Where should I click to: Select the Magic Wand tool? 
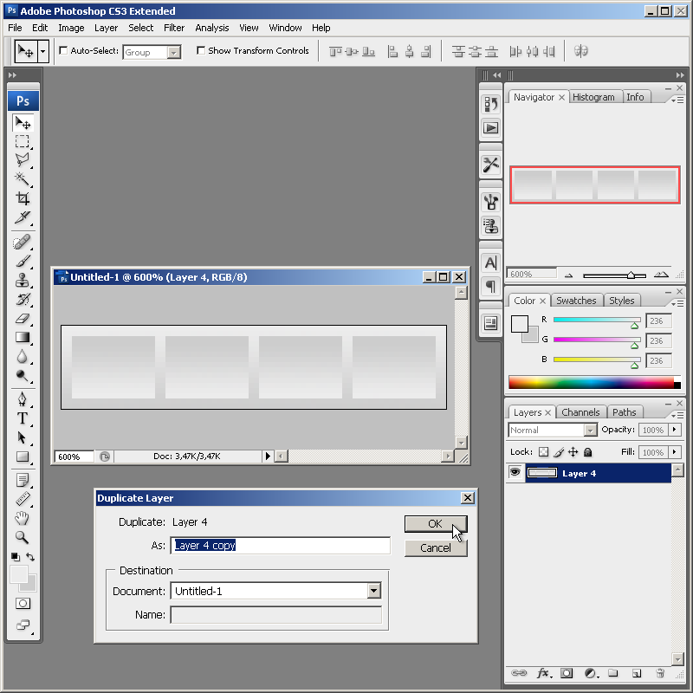click(23, 179)
